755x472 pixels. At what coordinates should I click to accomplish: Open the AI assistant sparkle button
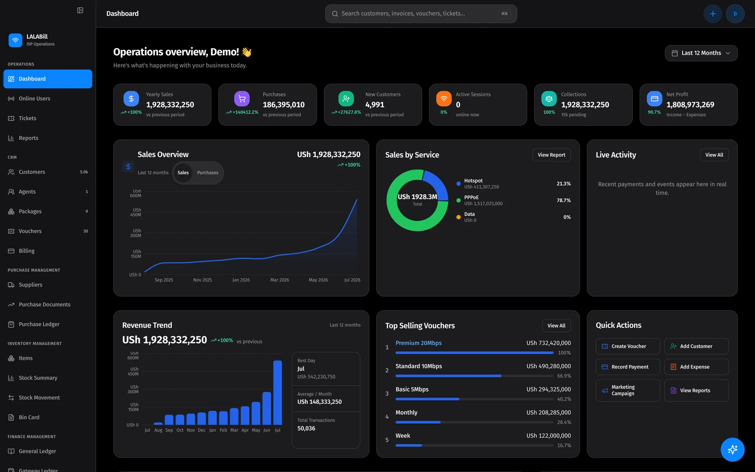click(733, 449)
